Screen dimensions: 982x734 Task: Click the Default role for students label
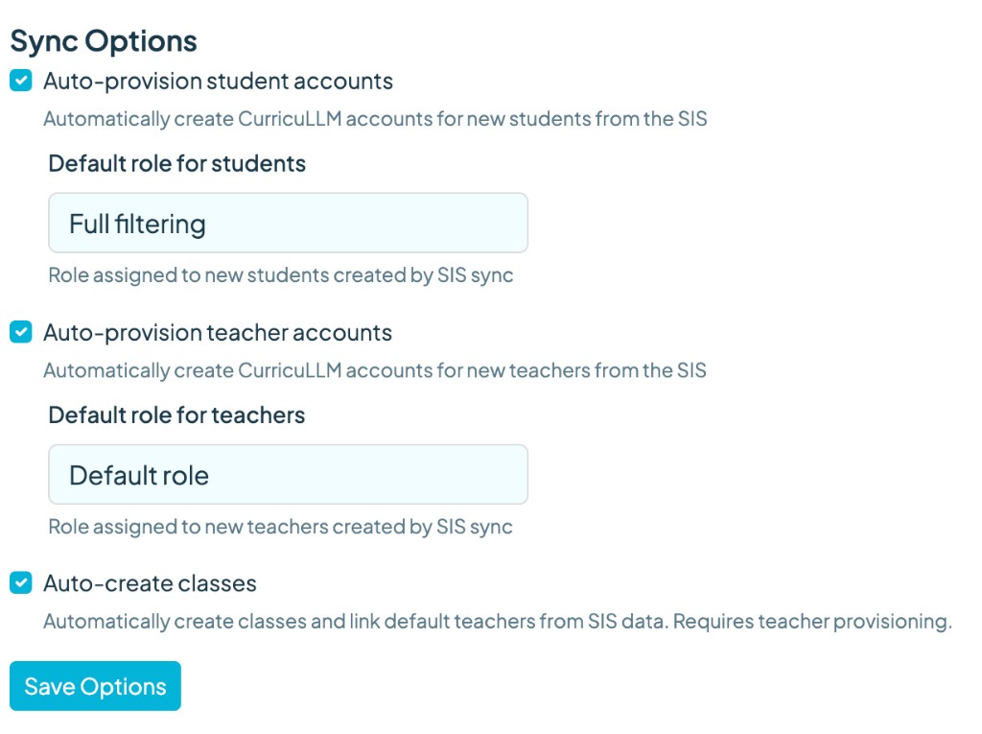pos(176,163)
